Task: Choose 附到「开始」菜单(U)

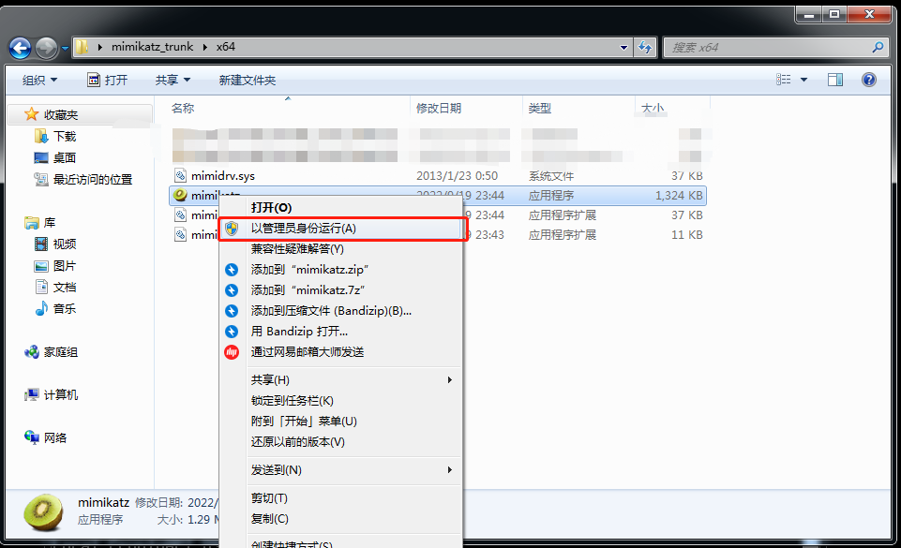Action: click(x=339, y=422)
